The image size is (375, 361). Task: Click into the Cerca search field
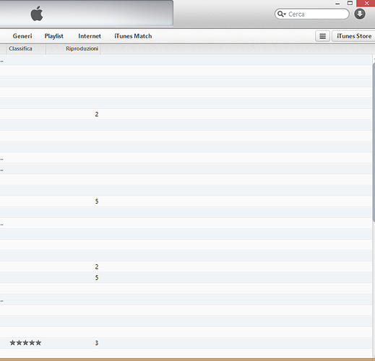pyautogui.click(x=312, y=14)
